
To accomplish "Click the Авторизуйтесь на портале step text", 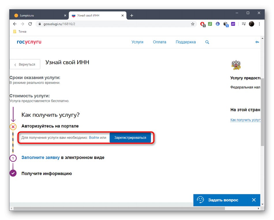I will pos(50,126).
